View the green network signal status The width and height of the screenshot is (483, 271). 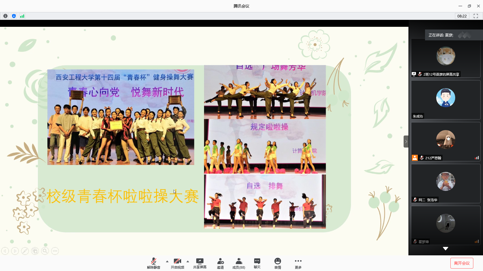(22, 16)
